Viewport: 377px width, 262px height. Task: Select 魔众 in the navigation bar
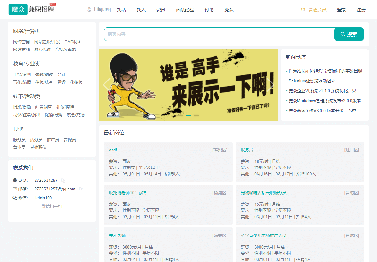click(x=229, y=10)
